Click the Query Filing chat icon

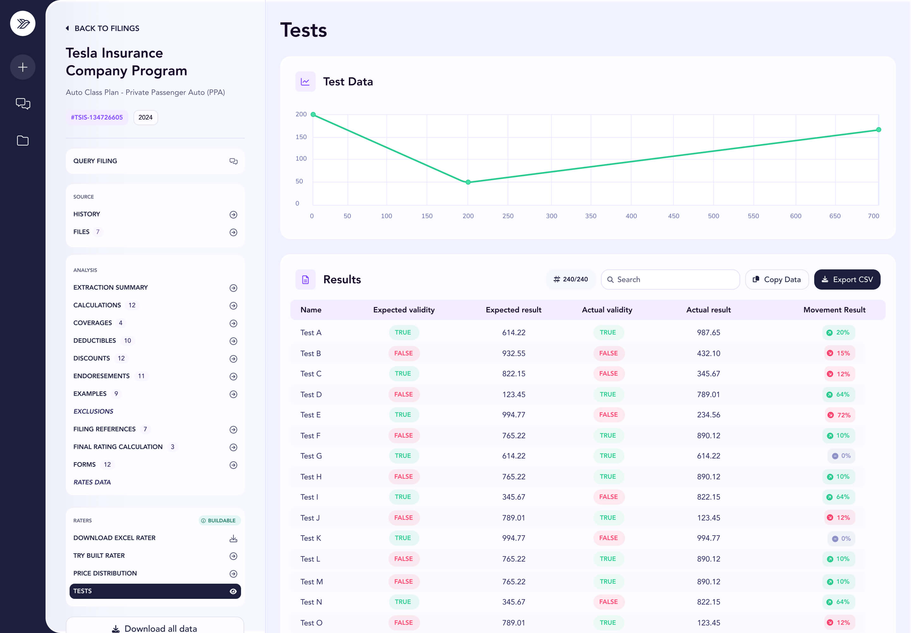pos(233,161)
